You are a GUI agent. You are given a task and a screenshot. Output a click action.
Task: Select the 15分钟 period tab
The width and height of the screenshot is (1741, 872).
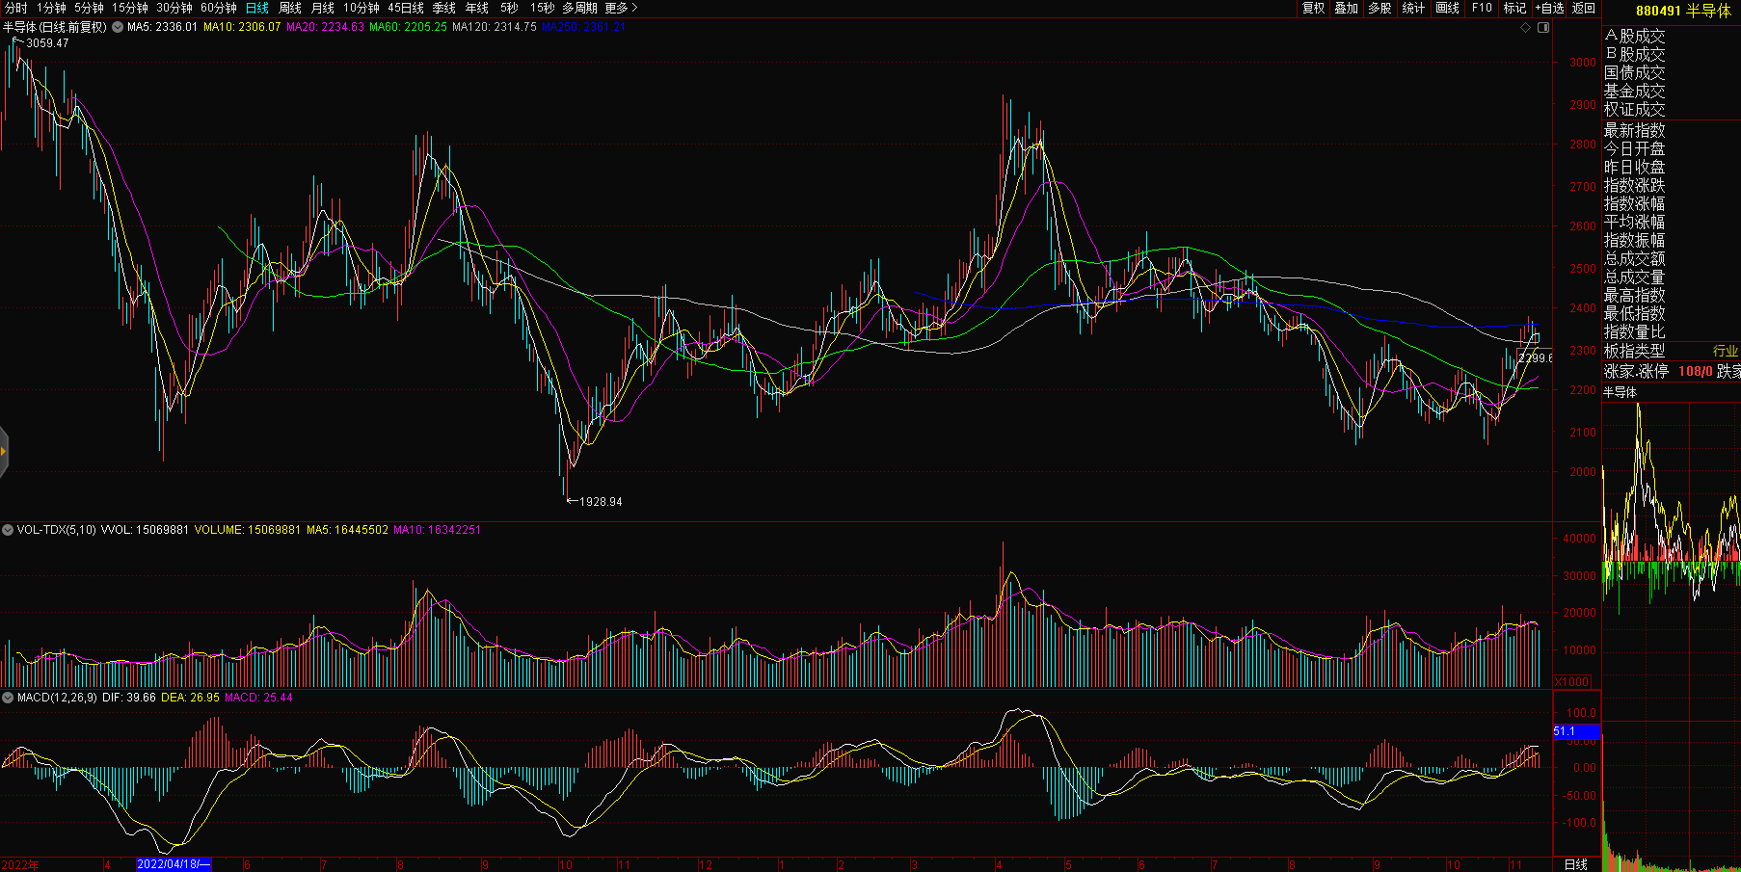click(x=130, y=8)
